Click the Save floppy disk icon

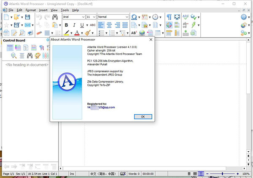(x=27, y=17)
